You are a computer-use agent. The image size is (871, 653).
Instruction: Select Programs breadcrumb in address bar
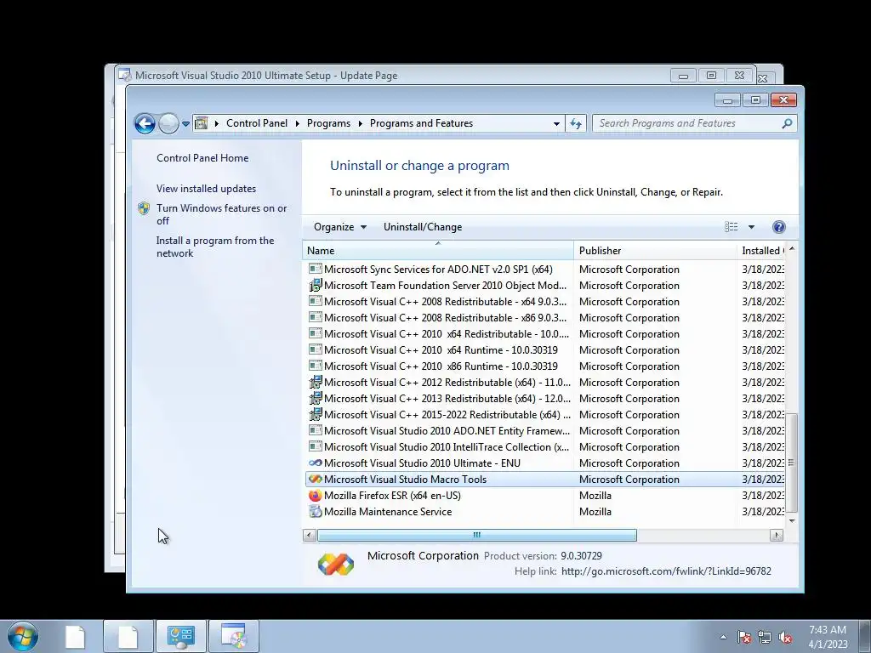coord(328,123)
